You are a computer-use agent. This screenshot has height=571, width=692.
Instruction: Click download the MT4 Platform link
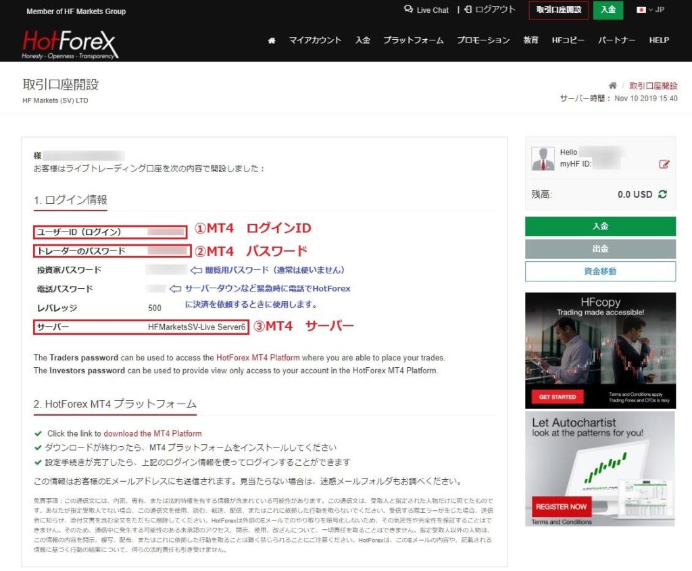(x=152, y=433)
